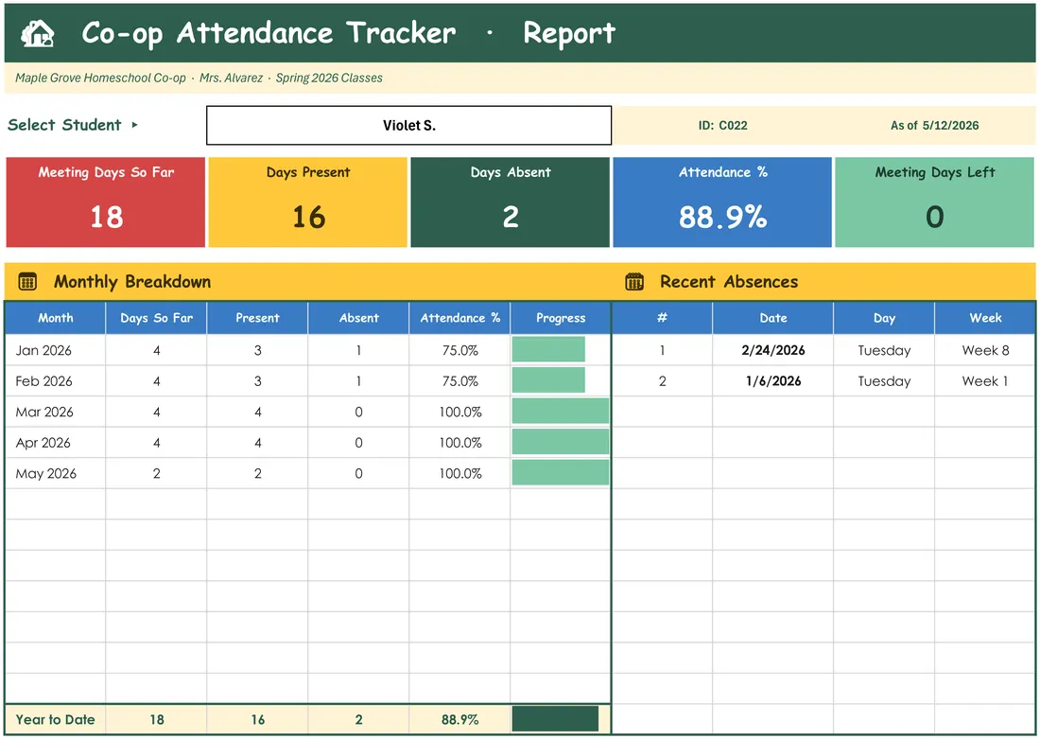Click the 1/6/2026 absence date
The width and height of the screenshot is (1040, 739).
pos(773,381)
